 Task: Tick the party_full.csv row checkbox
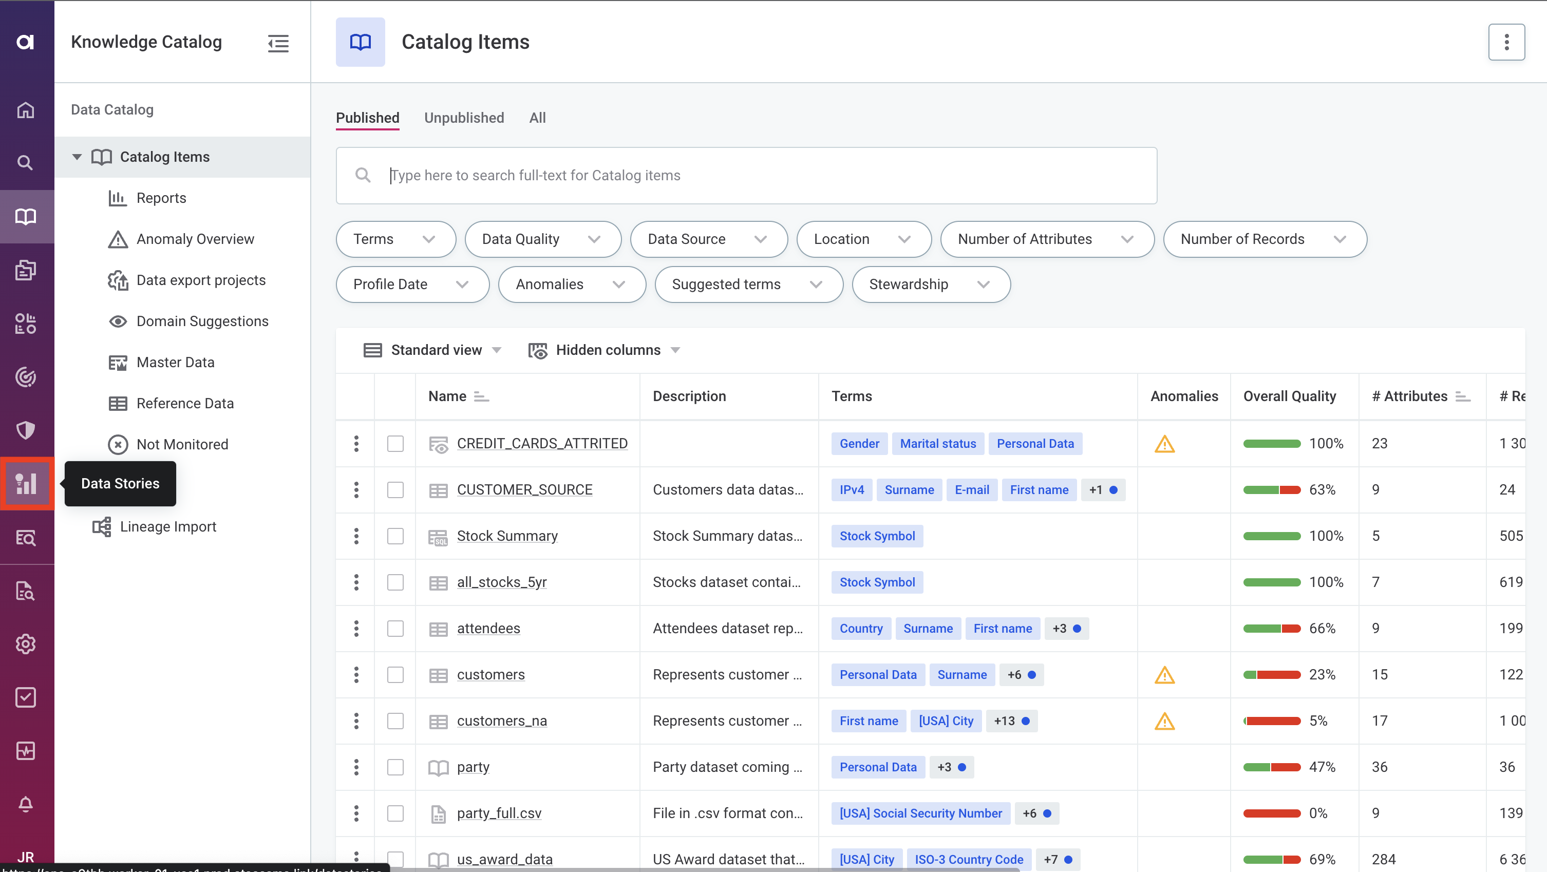tap(395, 813)
